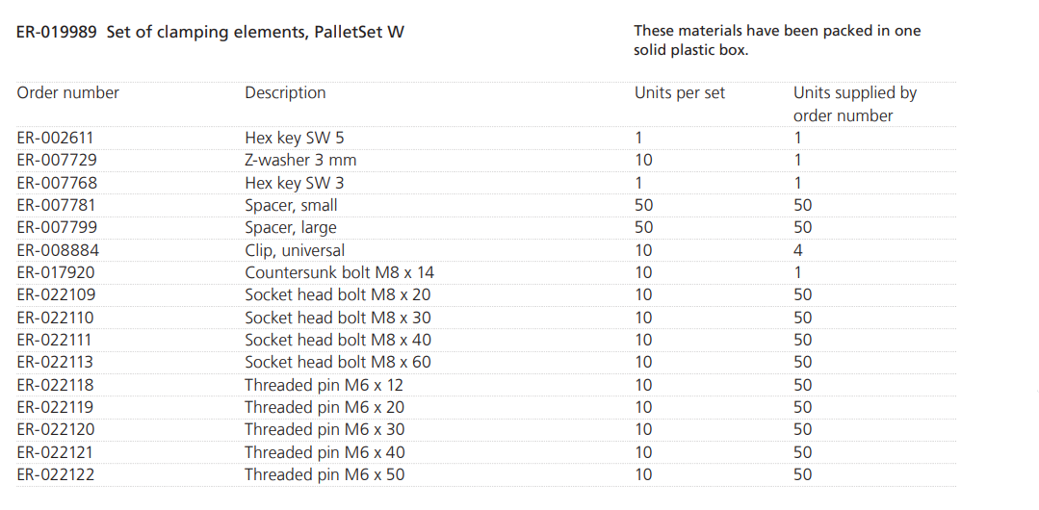Select order number ER-022121
This screenshot has height=510, width=1039.
pyautogui.click(x=56, y=452)
